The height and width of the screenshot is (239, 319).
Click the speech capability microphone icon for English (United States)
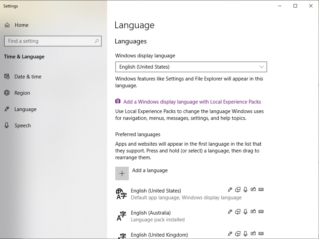245,189
